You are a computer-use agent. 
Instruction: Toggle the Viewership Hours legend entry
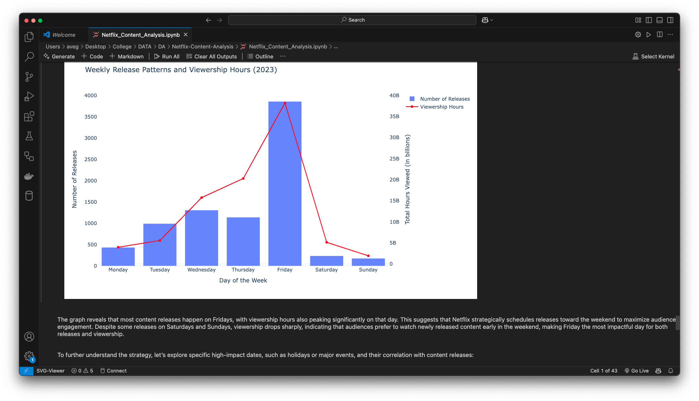pyautogui.click(x=435, y=107)
